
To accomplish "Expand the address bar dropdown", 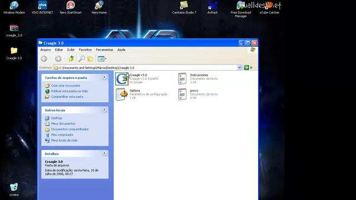I will pyautogui.click(x=240, y=68).
